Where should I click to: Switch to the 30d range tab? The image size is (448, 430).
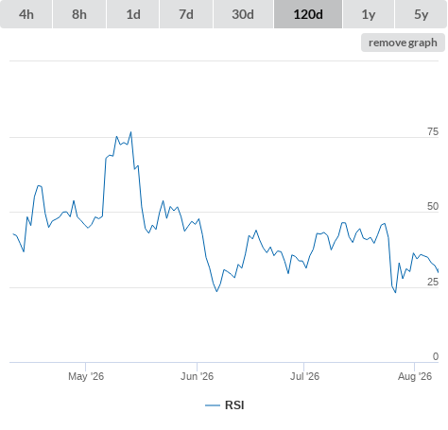click(x=243, y=14)
